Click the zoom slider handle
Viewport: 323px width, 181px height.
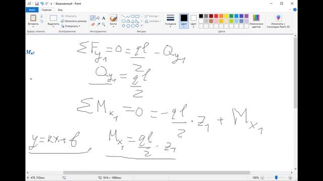[276, 177]
